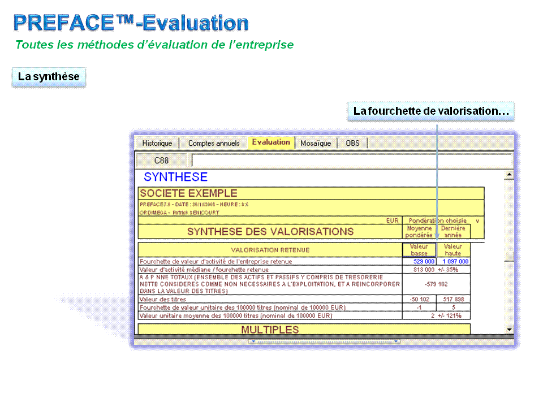
Task: Select the Moyenne pondérée option
Action: point(419,232)
